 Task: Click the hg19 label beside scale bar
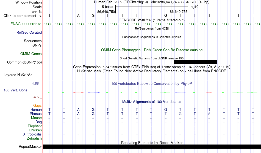pyautogui.click(x=195, y=7)
